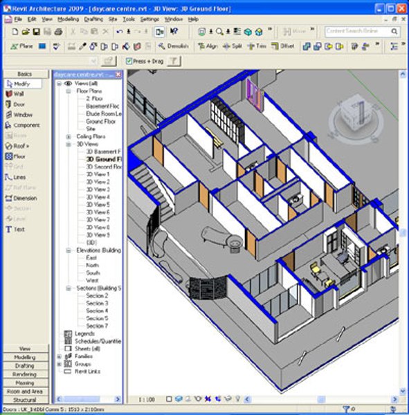Click the Save disk icon

(x=36, y=32)
